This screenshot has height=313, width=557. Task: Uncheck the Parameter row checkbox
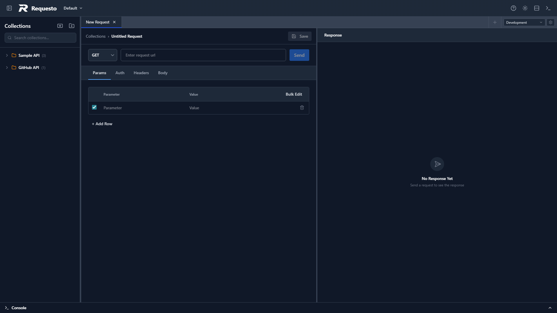click(x=94, y=107)
